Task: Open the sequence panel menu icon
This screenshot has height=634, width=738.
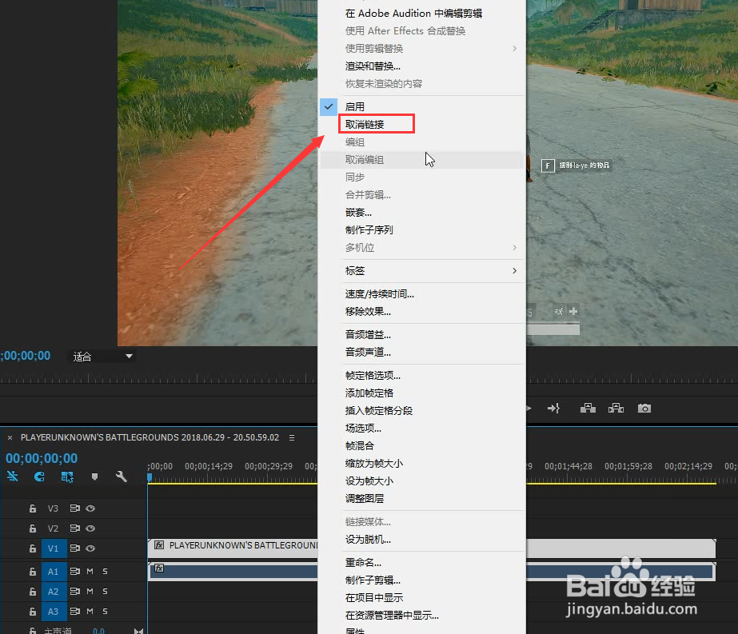Action: 292,437
